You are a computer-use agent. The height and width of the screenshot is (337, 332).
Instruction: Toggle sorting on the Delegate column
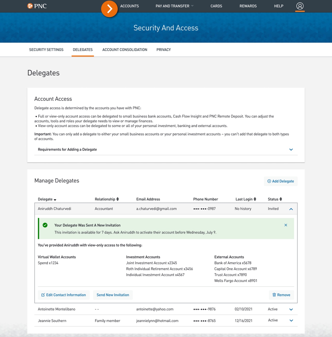[55, 200]
